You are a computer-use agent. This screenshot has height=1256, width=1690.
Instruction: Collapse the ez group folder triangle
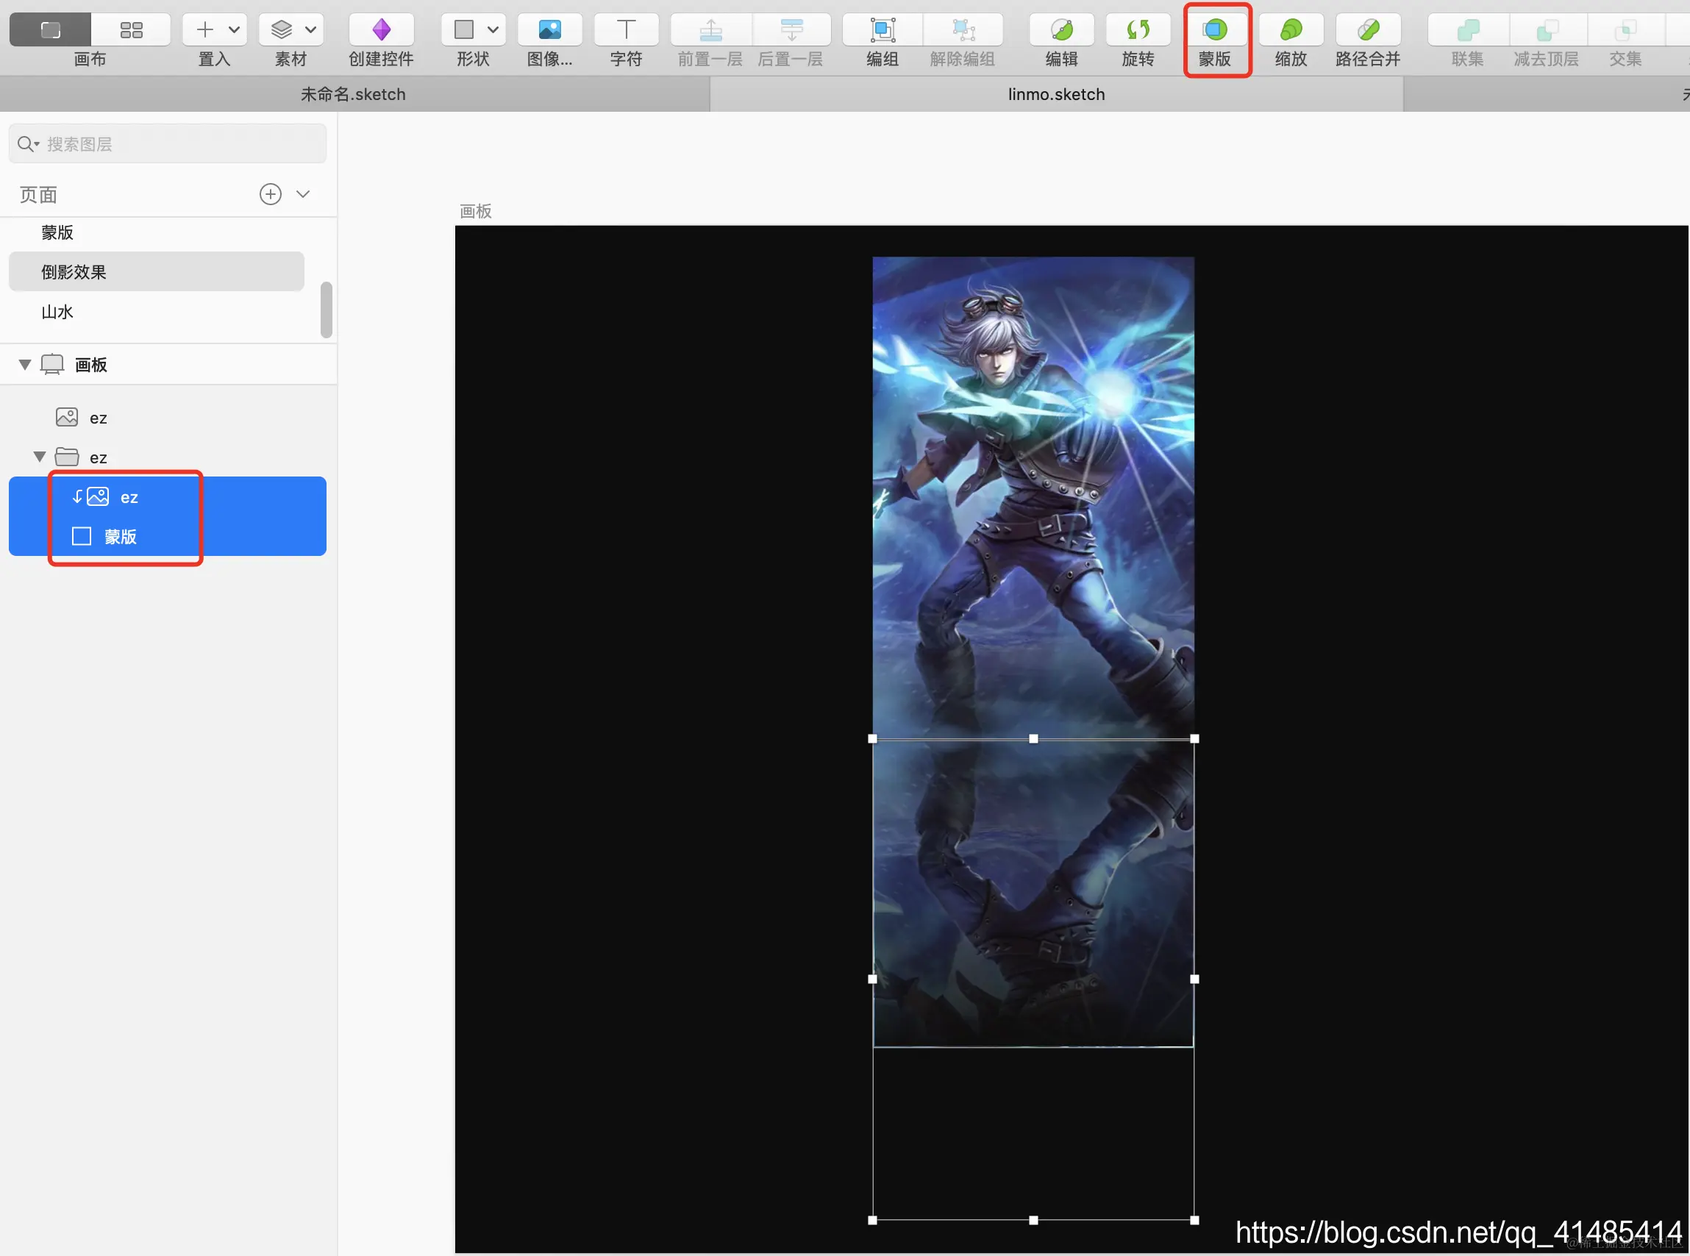click(40, 457)
